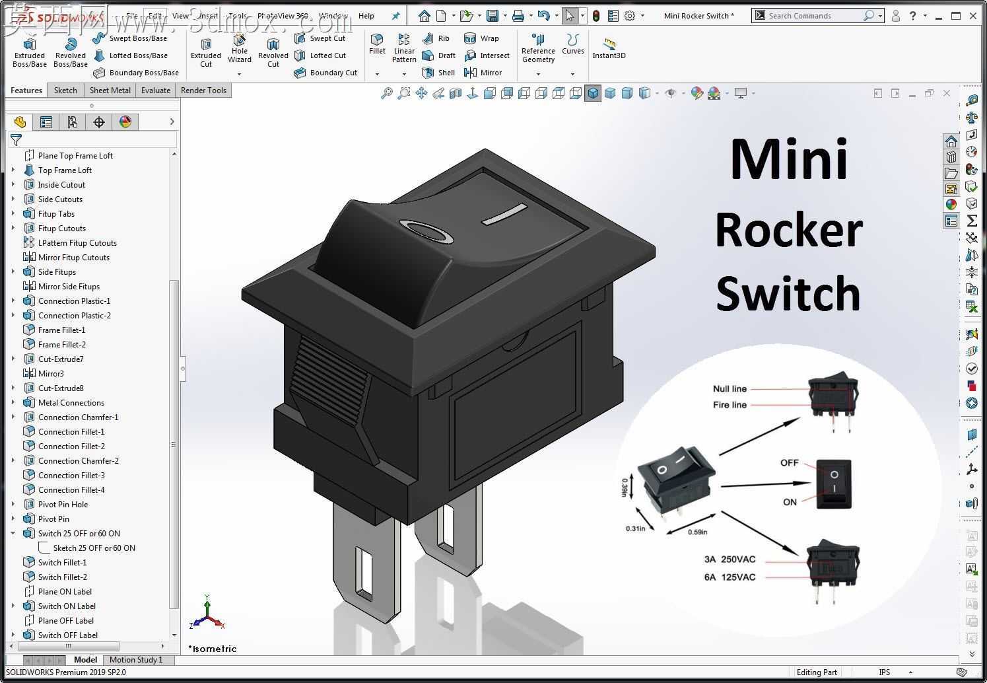Choose the Lofted Boss/Base tool
This screenshot has width=987, height=683.
click(x=131, y=55)
